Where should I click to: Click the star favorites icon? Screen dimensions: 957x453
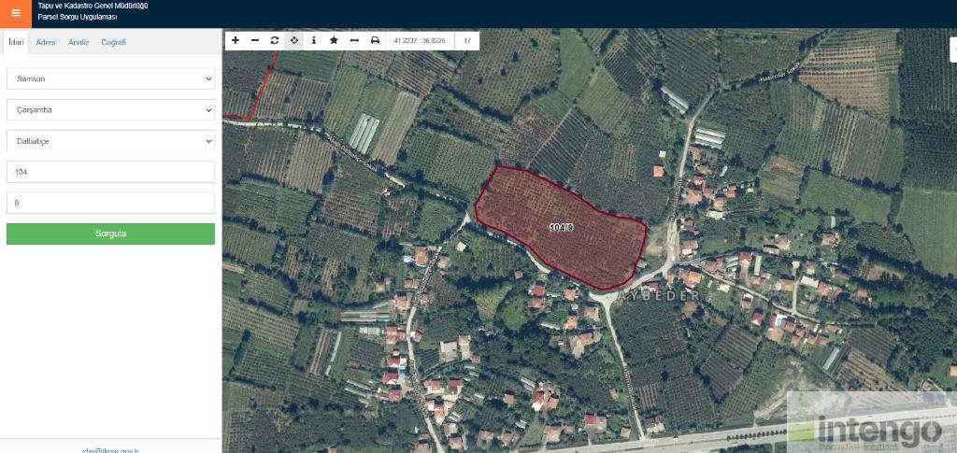tap(334, 40)
